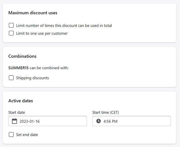Click the 'Limit number of times' label text
The width and height of the screenshot is (180, 147).
[x=64, y=25]
